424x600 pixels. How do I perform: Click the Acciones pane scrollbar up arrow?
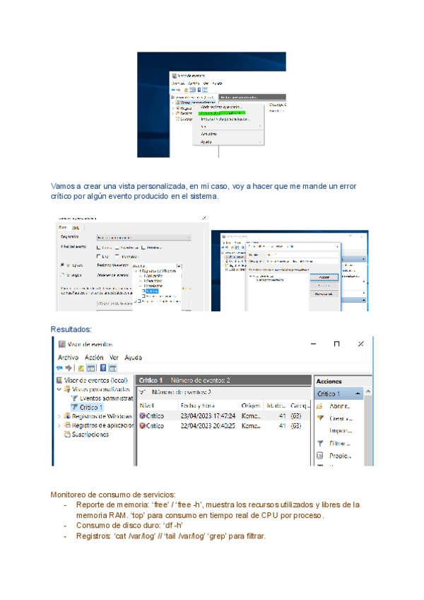(368, 391)
